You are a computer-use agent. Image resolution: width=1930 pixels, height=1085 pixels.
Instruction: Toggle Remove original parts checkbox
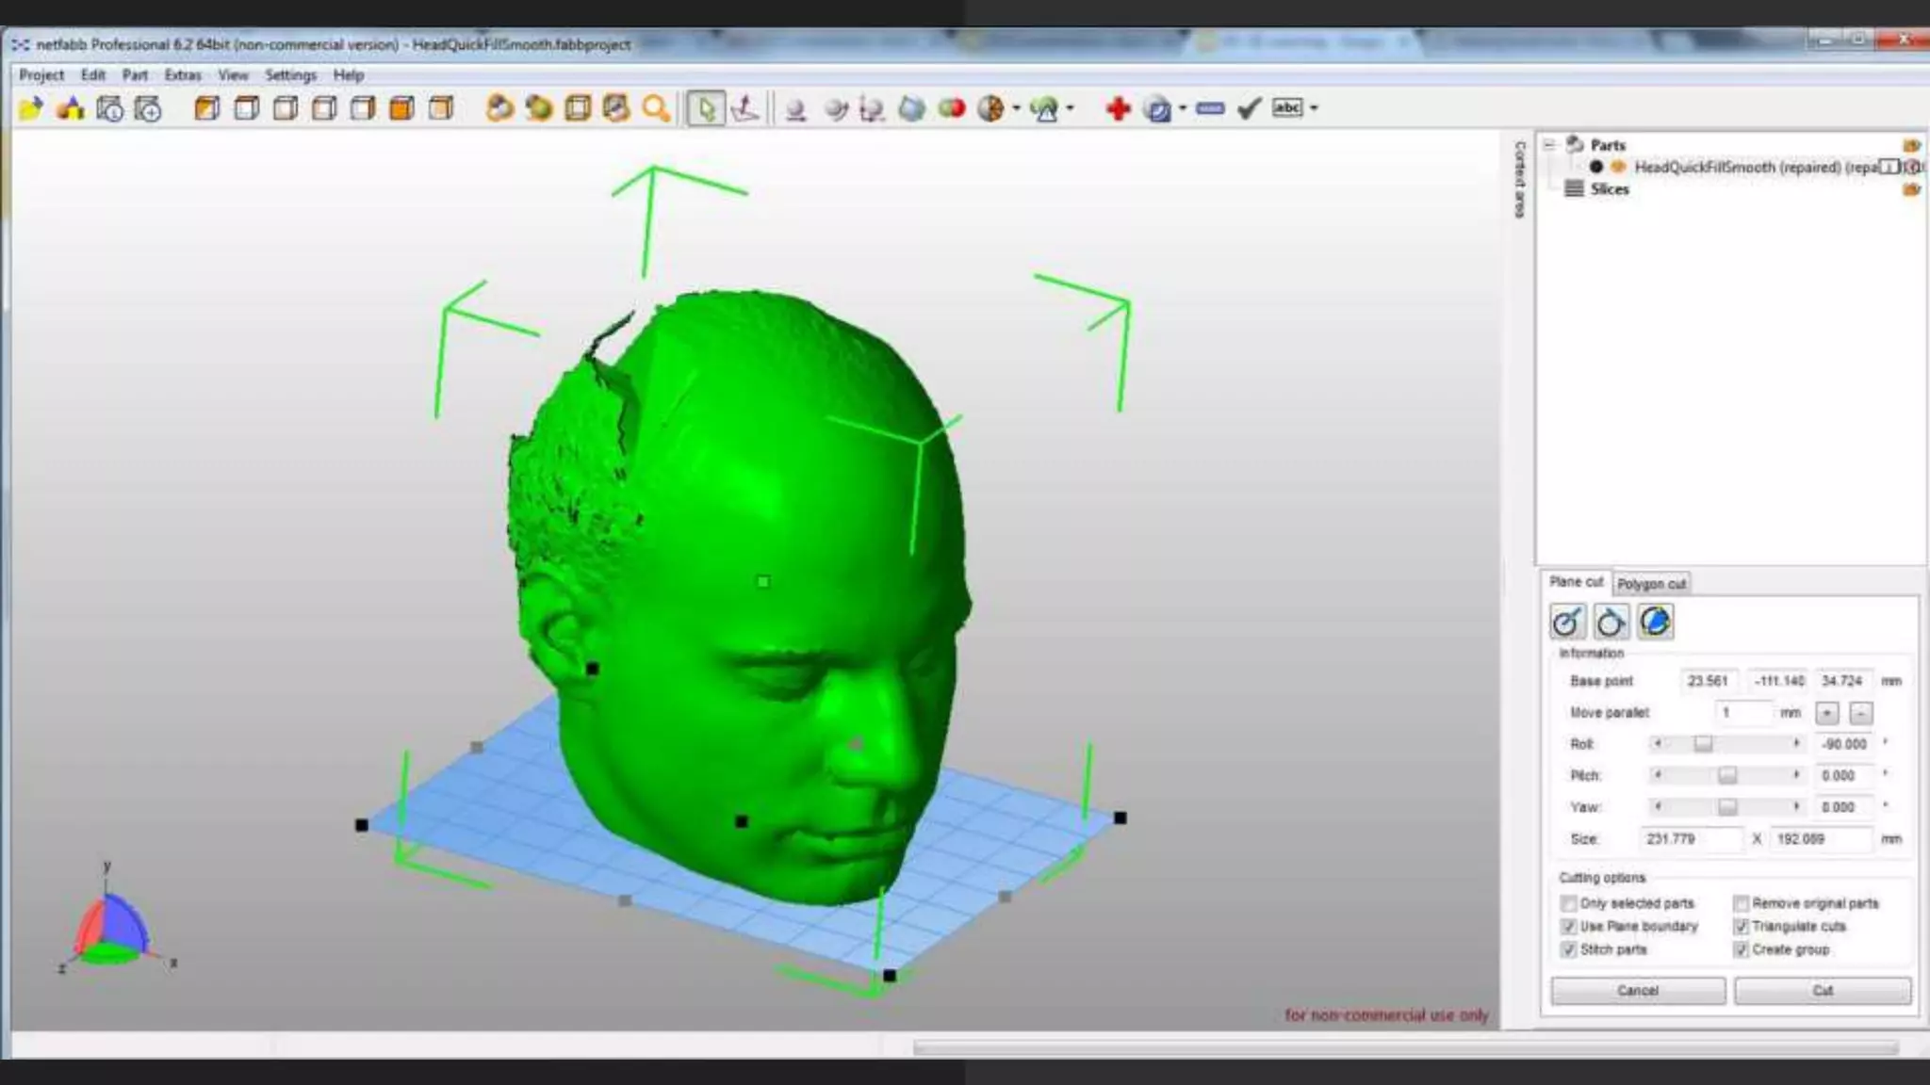click(x=1741, y=903)
